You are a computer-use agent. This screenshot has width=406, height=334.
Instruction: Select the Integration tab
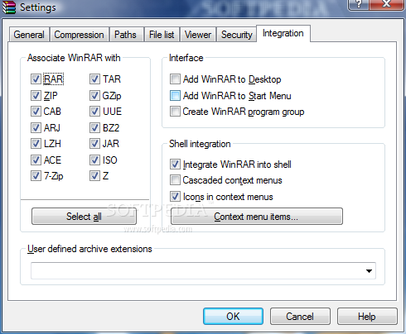pyautogui.click(x=283, y=33)
